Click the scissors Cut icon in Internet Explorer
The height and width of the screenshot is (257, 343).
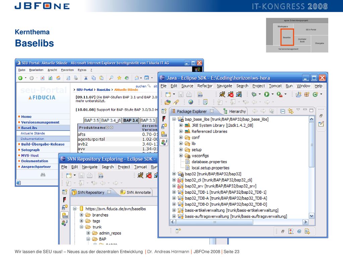pyautogui.click(x=86, y=78)
